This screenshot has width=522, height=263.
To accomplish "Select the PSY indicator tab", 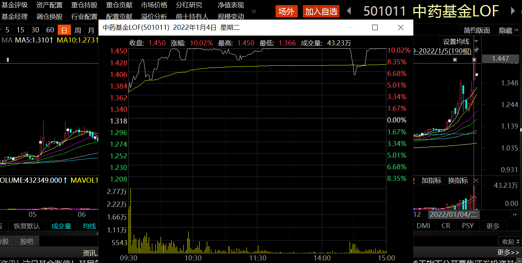I will 468,226.
